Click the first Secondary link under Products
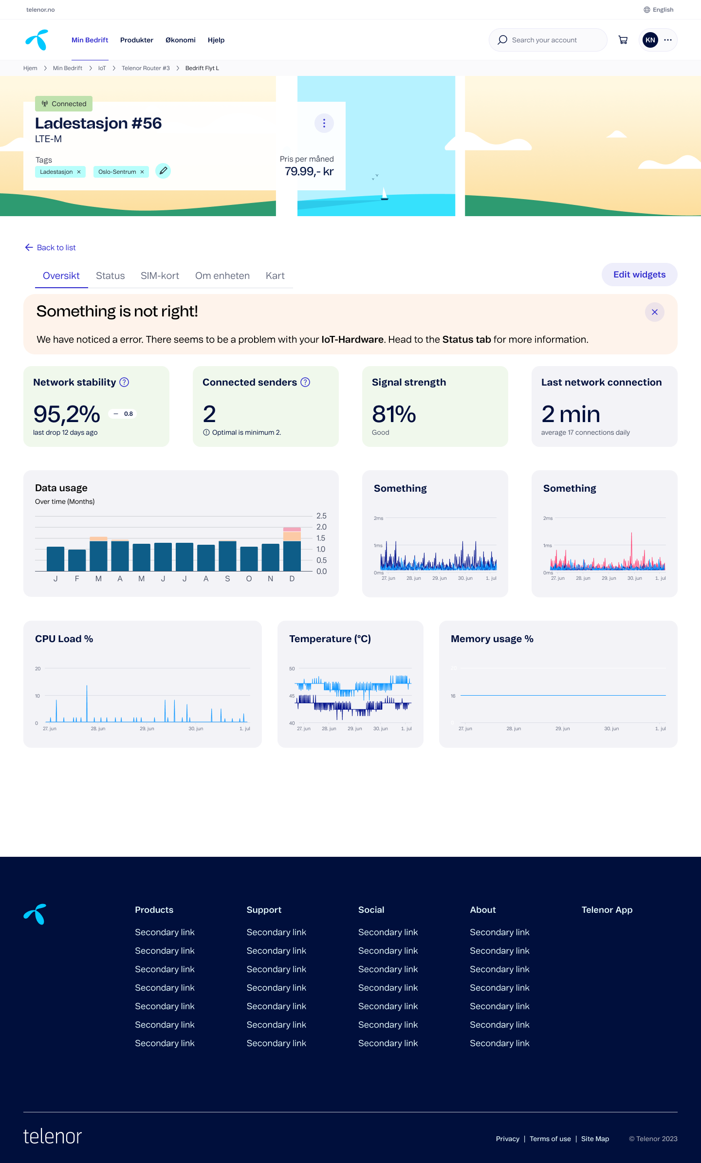 (165, 932)
